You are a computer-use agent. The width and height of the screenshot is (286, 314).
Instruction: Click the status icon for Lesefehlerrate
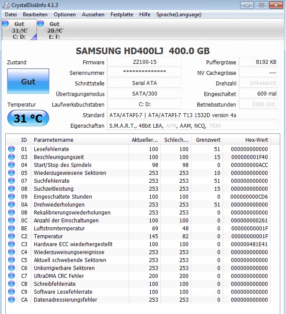click(x=11, y=149)
